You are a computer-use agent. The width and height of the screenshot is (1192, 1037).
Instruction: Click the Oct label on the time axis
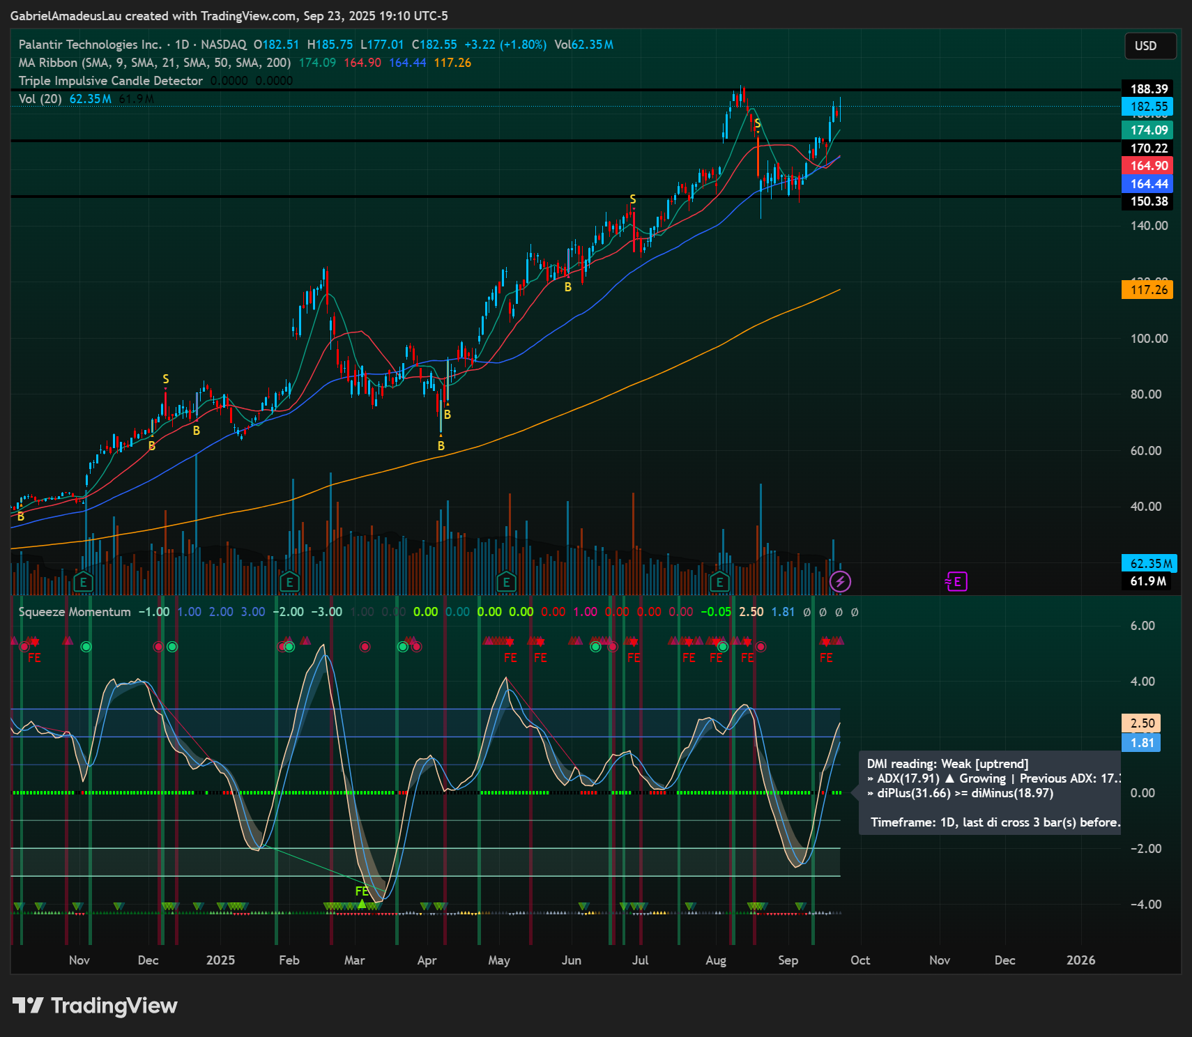(x=860, y=960)
